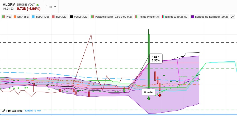Toggle the VWMA (20) indicator
Image resolution: width=237 pixels, height=116 pixels.
[79, 17]
